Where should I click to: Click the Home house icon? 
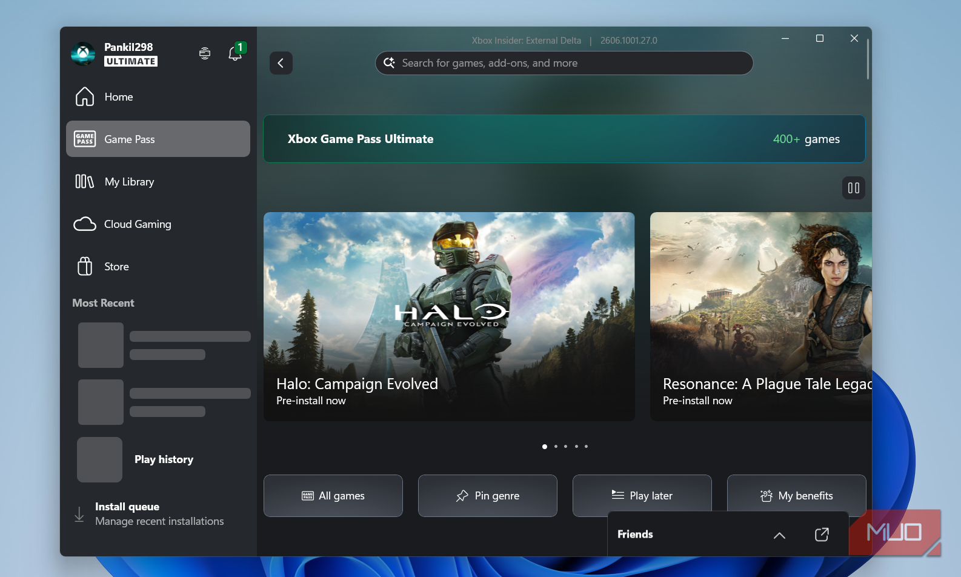(x=85, y=96)
